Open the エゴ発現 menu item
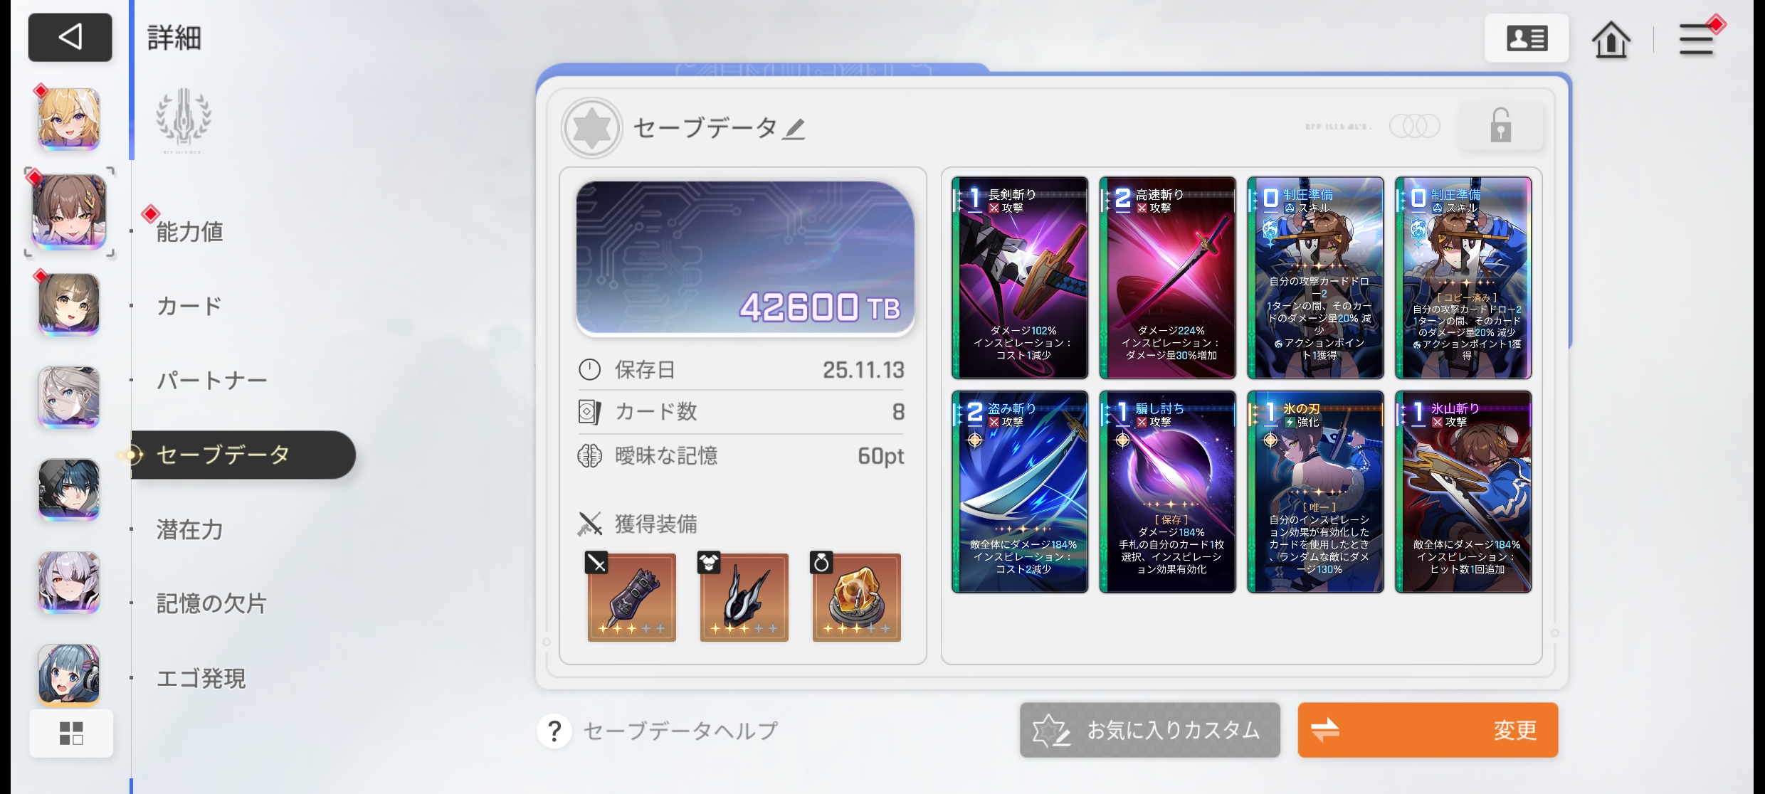Screen dimensions: 1765x794 point(201,678)
